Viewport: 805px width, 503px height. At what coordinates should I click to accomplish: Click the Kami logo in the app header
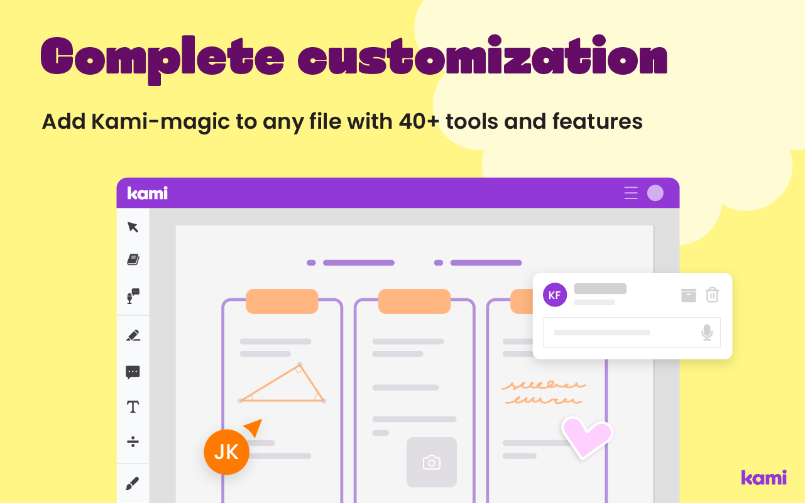146,193
